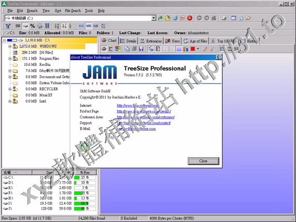This screenshot has height=222, width=296.
Task: Switch to the Extensions tab
Action: [151, 41]
